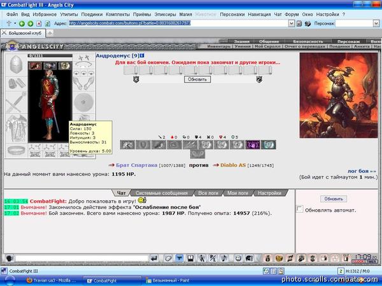
Task: Click the green forward arrow in the address toolbar
Action: coord(30,24)
